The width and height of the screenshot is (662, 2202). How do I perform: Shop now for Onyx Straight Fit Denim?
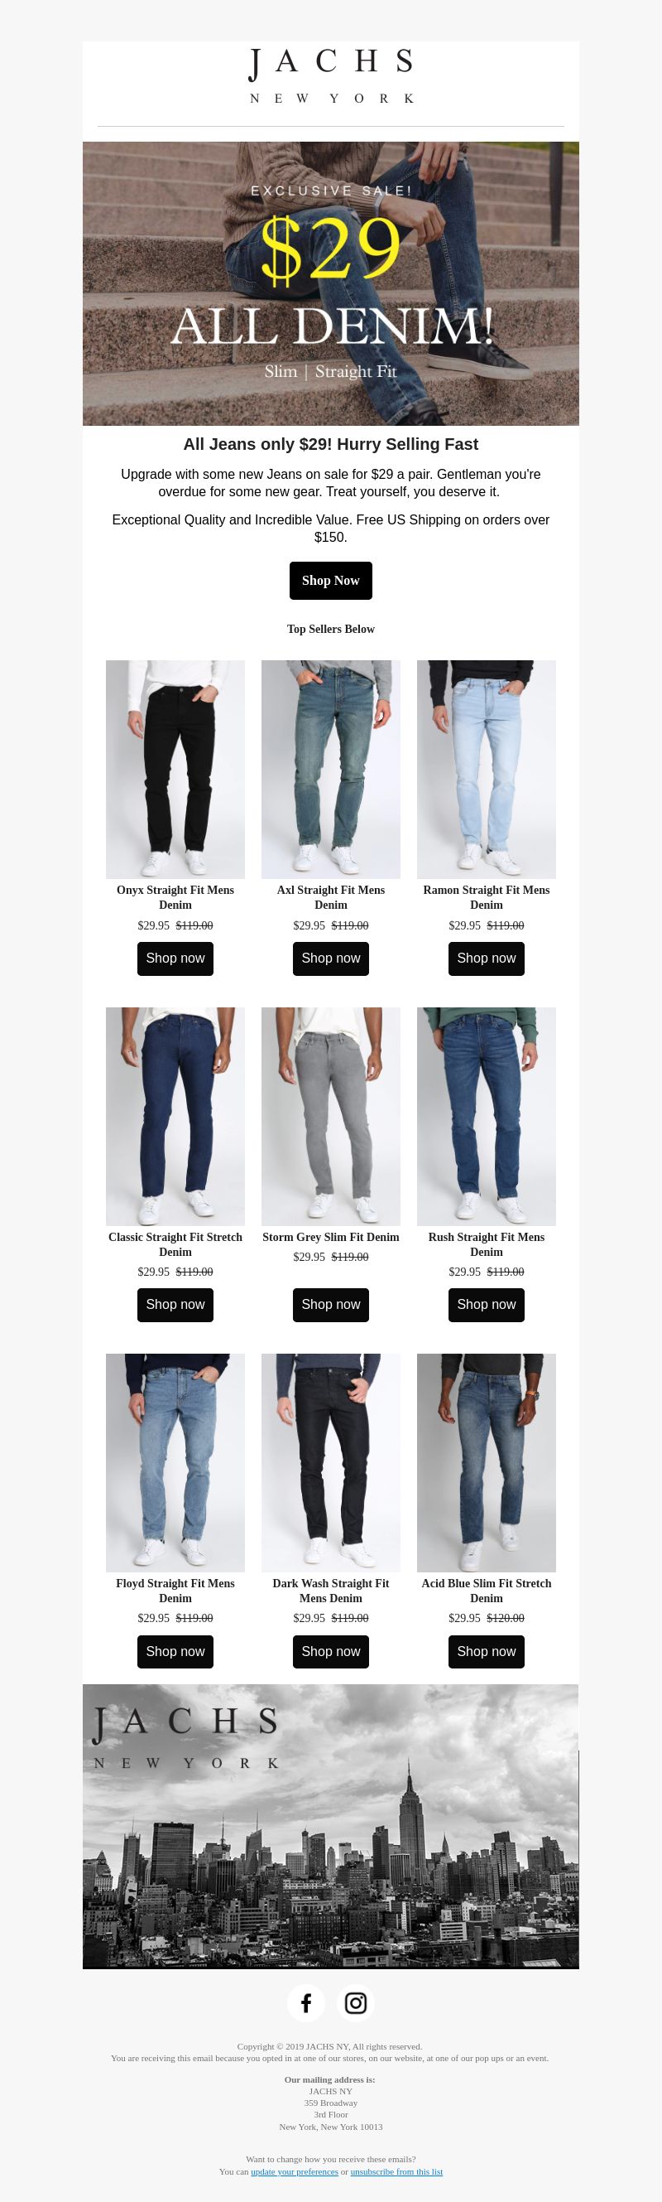(175, 959)
